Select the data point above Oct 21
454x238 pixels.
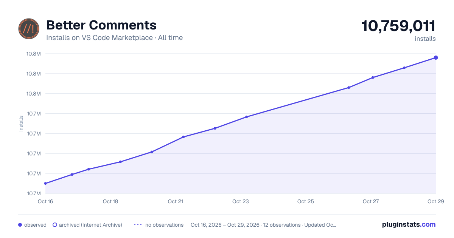tap(183, 137)
